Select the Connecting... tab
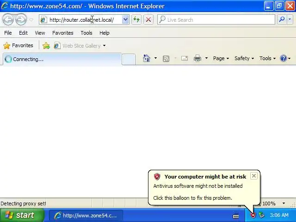 tap(62, 59)
